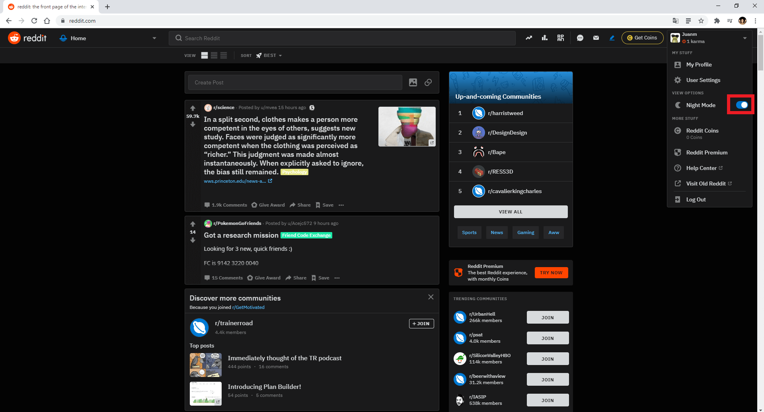Open Reddit chat
This screenshot has width=764, height=412.
point(580,38)
